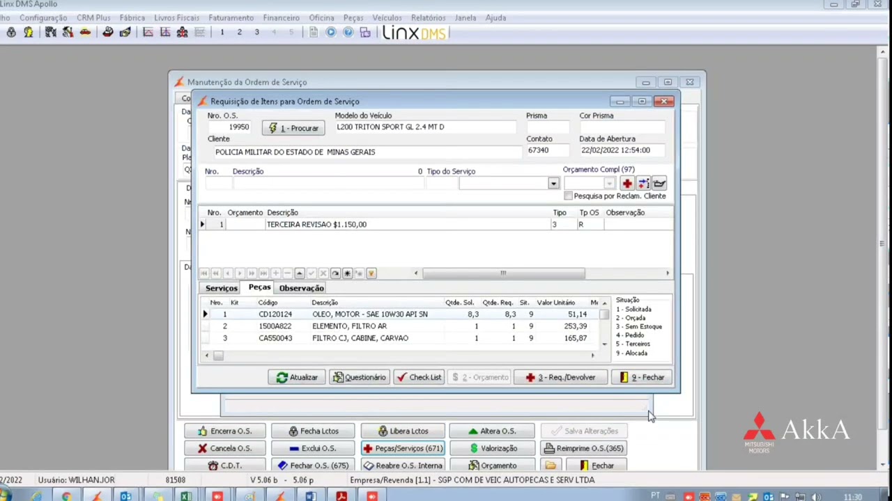Enable Pesquisa por Reclam. Cliente checkbox
Screen dimensions: 892x501
point(568,196)
